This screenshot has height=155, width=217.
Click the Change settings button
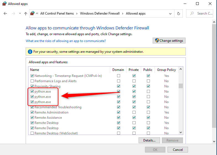point(169,41)
